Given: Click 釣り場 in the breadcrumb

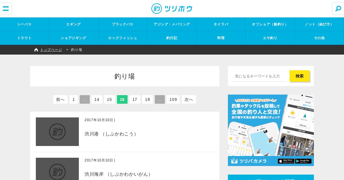Looking at the screenshot, I should [x=77, y=50].
